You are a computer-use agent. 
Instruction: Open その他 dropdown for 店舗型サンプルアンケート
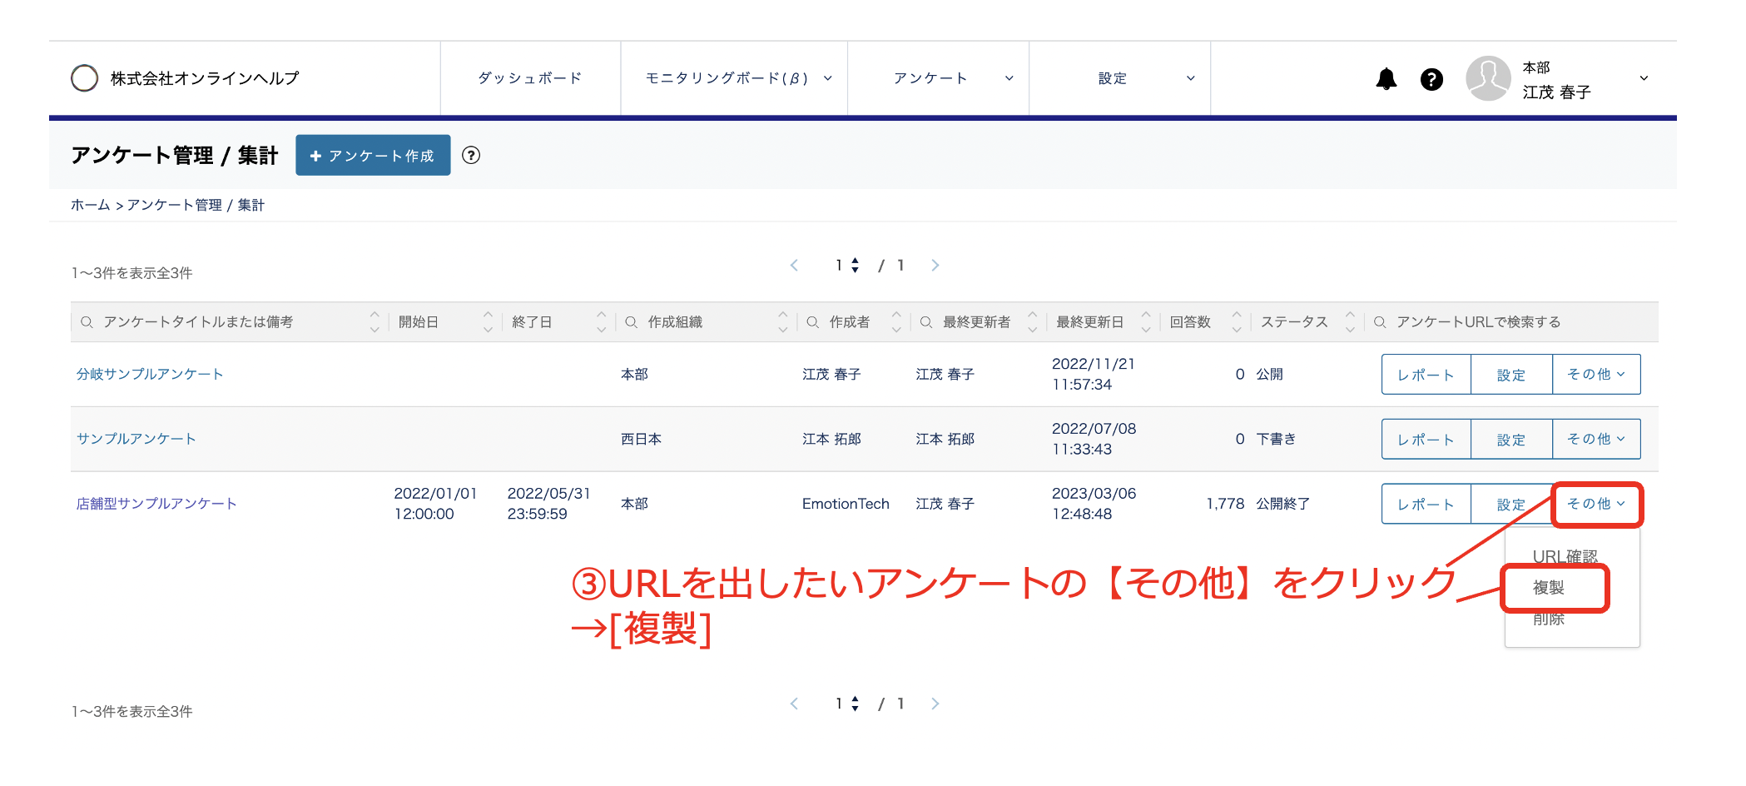1596,504
